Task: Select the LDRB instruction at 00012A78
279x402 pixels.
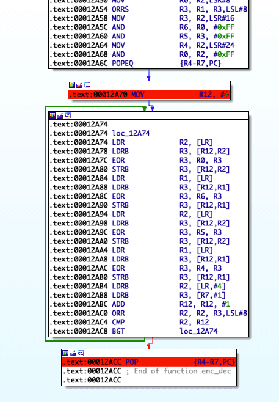Action: (140, 152)
